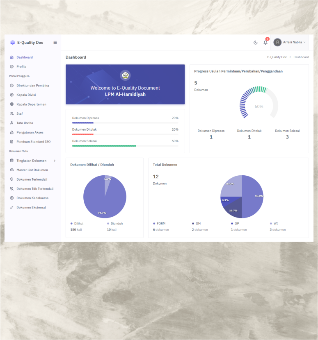The width and height of the screenshot is (318, 340).
Task: Open the Arfeni Nabila user dropdown
Action: tap(290, 42)
